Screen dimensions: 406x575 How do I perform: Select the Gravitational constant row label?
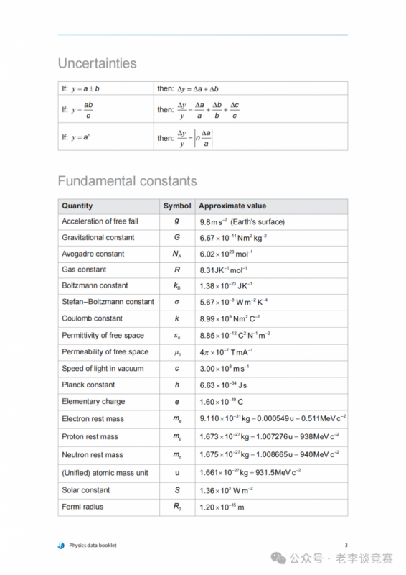pyautogui.click(x=98, y=237)
